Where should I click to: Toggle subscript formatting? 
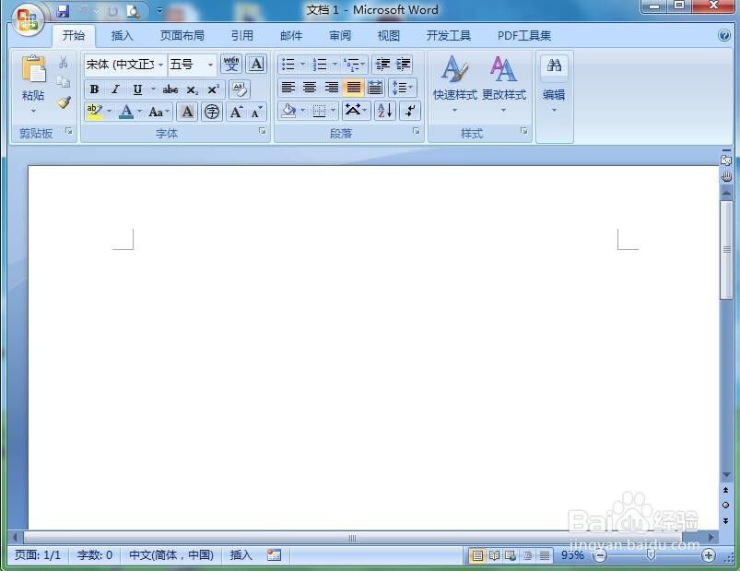[x=192, y=89]
